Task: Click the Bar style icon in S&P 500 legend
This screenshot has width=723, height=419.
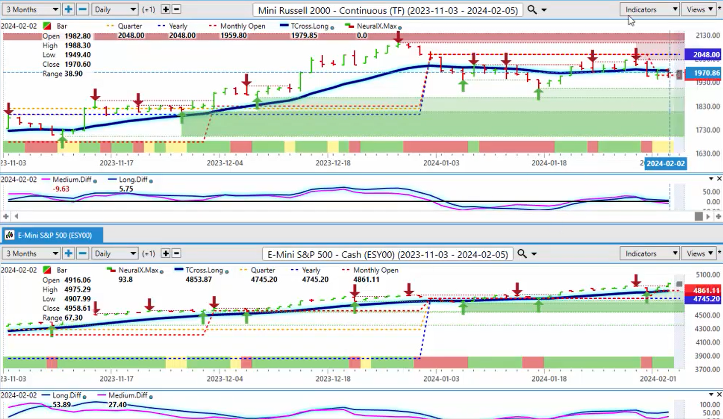Action: click(47, 270)
